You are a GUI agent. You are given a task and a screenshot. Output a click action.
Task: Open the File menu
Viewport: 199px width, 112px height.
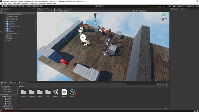click(x=2, y=4)
